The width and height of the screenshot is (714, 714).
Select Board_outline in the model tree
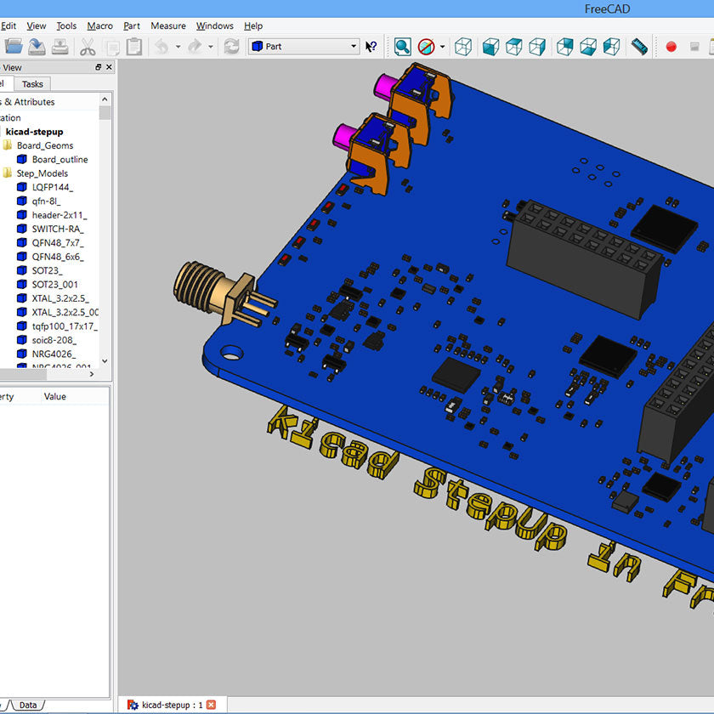coord(59,159)
